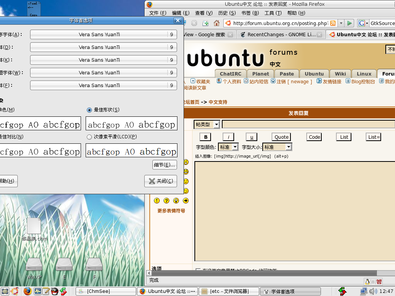395x296 pixels.
Task: Click the show desktop icon in the panel
Action: (x=5, y=291)
